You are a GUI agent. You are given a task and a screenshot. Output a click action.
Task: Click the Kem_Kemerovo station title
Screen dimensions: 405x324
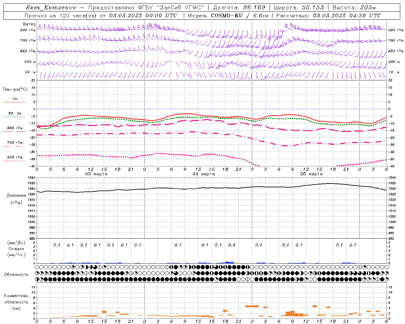[x=51, y=8]
